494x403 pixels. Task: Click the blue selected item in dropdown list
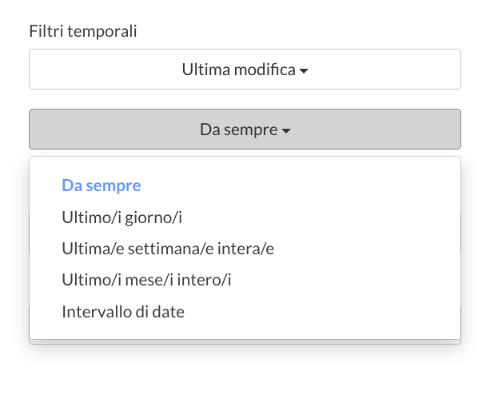pos(102,186)
